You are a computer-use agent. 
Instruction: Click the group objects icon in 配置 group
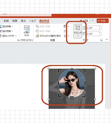(x=65, y=31)
